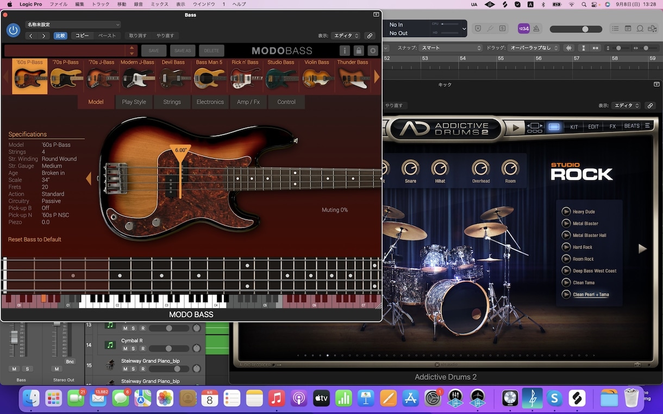Open the Control tab
663x414 pixels.
pyautogui.click(x=286, y=102)
